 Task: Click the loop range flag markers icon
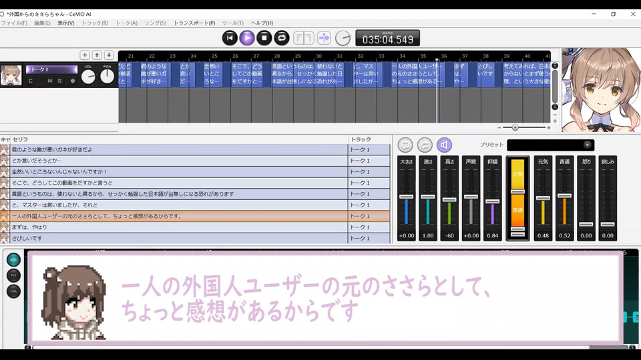304,38
